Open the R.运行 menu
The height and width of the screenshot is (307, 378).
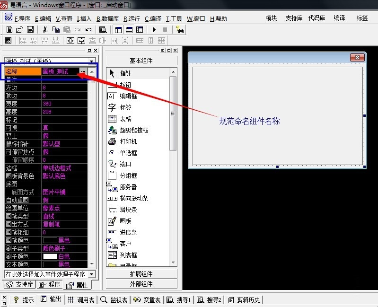tap(132, 19)
